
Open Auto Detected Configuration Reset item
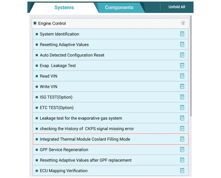coord(72,55)
